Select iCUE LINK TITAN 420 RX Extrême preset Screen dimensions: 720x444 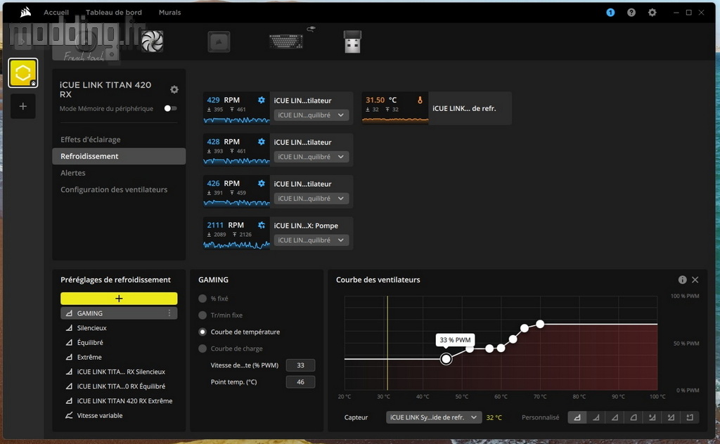click(119, 401)
